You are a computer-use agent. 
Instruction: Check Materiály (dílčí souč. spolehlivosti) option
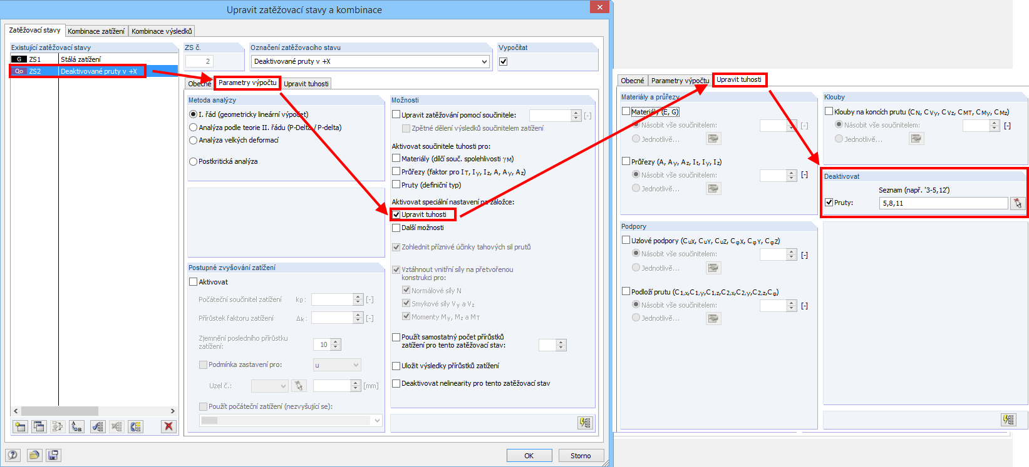click(x=396, y=159)
